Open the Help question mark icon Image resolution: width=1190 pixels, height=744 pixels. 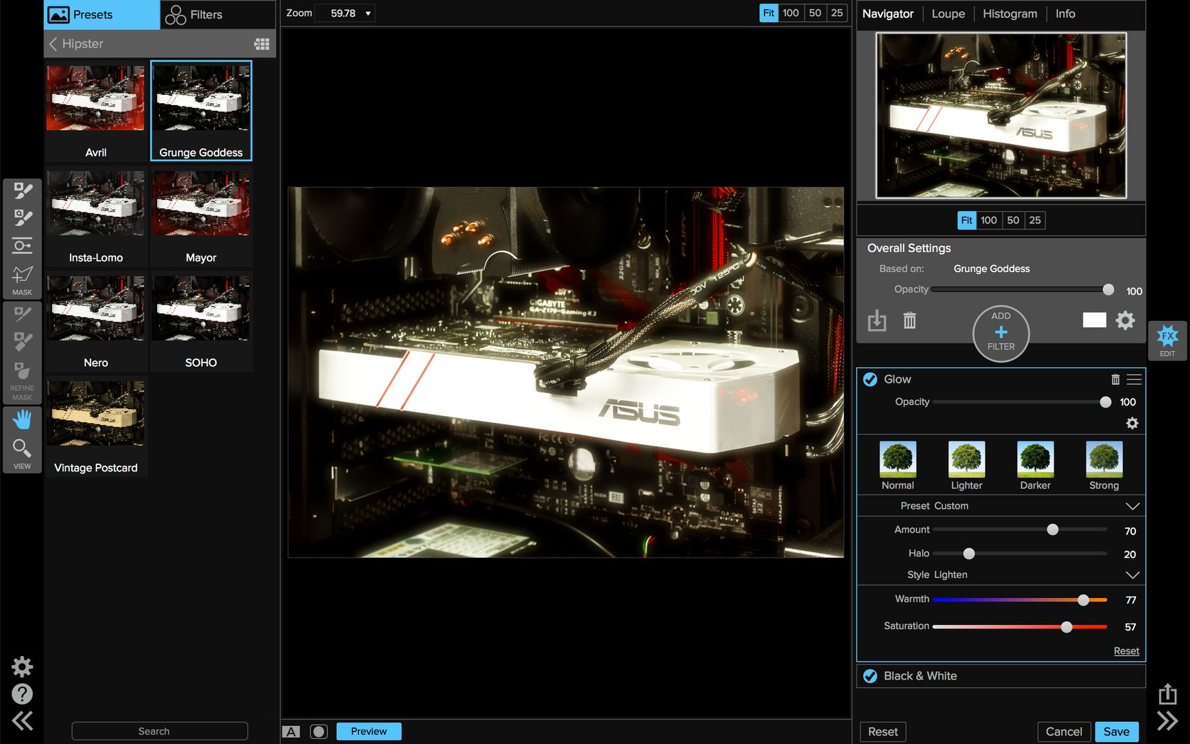point(22,693)
